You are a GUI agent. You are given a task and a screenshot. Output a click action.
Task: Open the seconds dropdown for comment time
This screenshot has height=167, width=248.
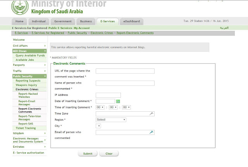click(x=126, y=107)
